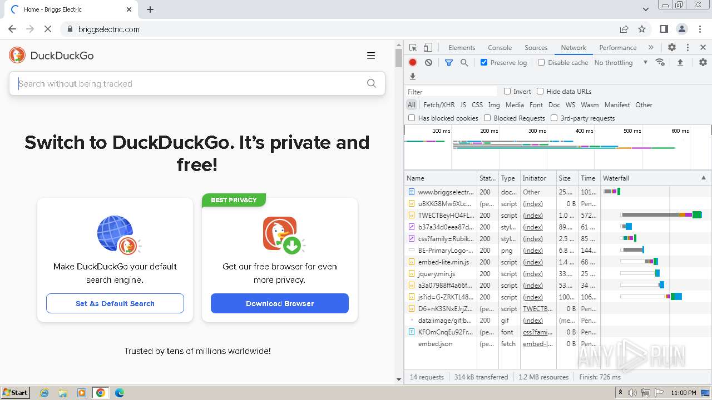This screenshot has height=400, width=712.
Task: Open the Windows Start menu
Action: click(x=16, y=393)
